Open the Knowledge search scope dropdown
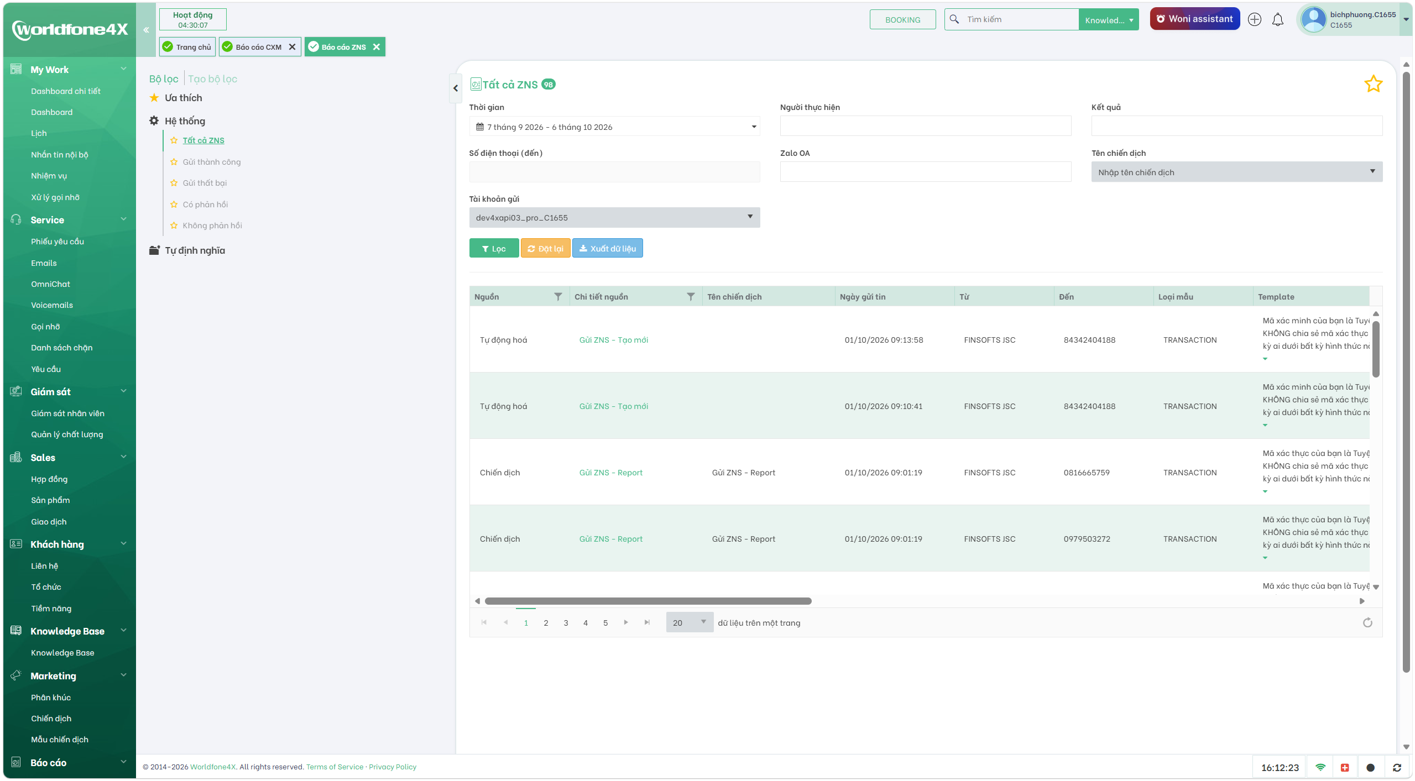1415x781 pixels. [x=1108, y=20]
